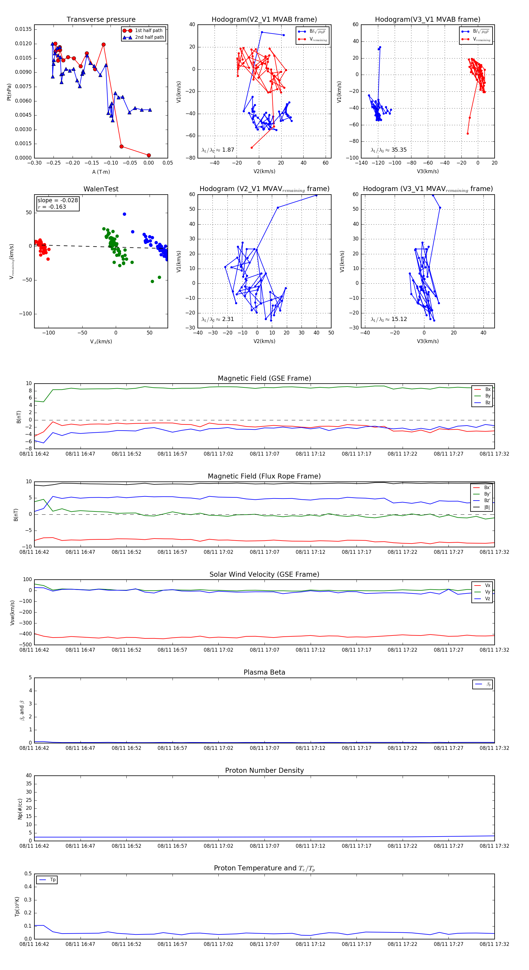
Task: Click the Hodogram (V3_V1 MVAV remaining frame) title
Action: pyautogui.click(x=428, y=189)
